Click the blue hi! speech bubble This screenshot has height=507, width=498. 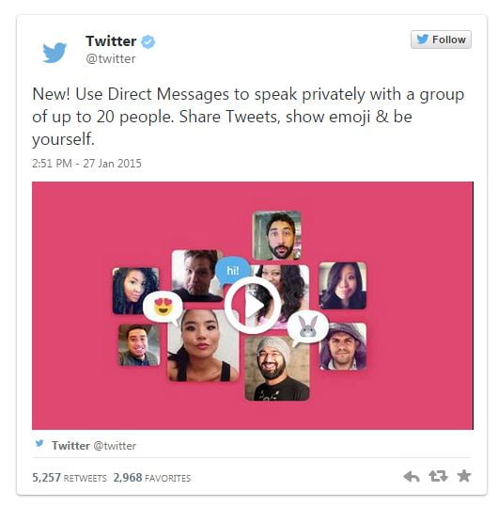(232, 270)
